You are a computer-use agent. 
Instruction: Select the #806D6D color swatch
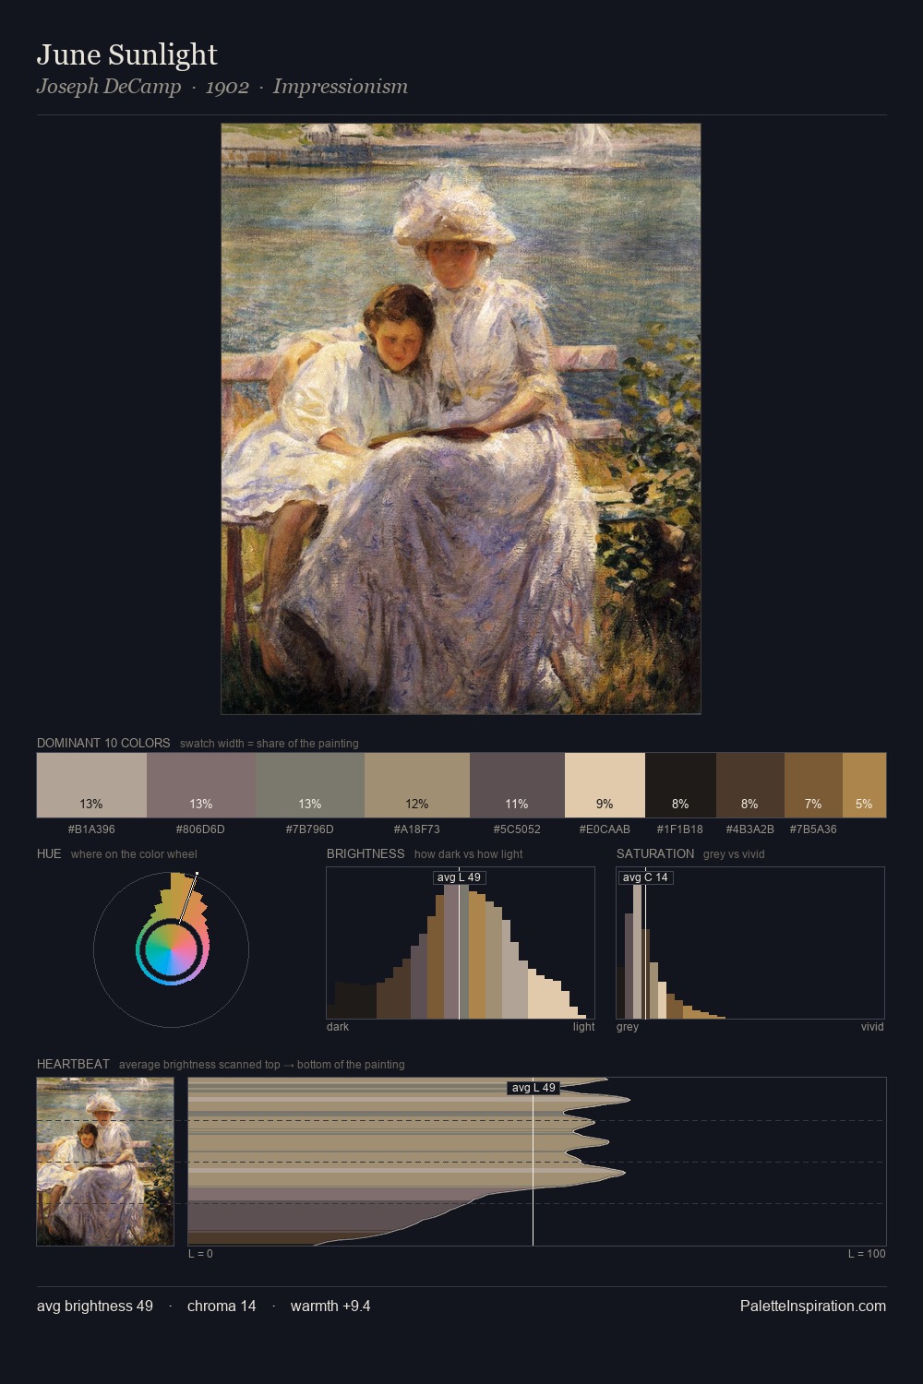tap(201, 785)
